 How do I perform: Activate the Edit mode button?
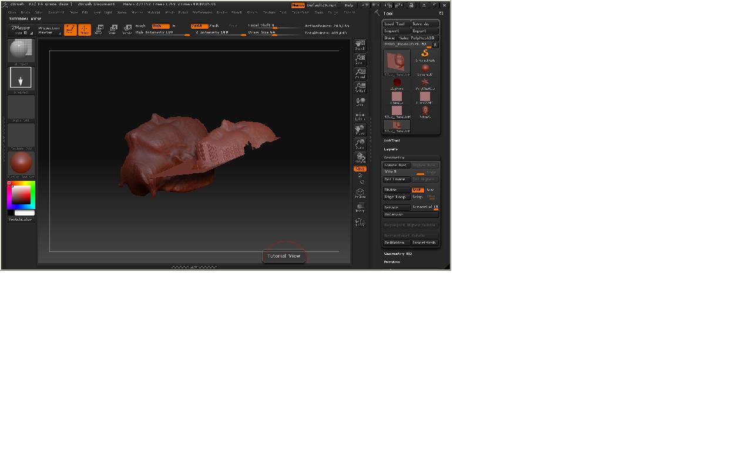click(x=70, y=29)
